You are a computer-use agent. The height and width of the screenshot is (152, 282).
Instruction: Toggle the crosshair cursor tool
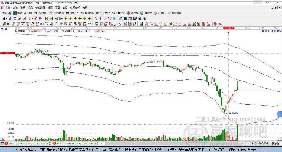[100, 19]
